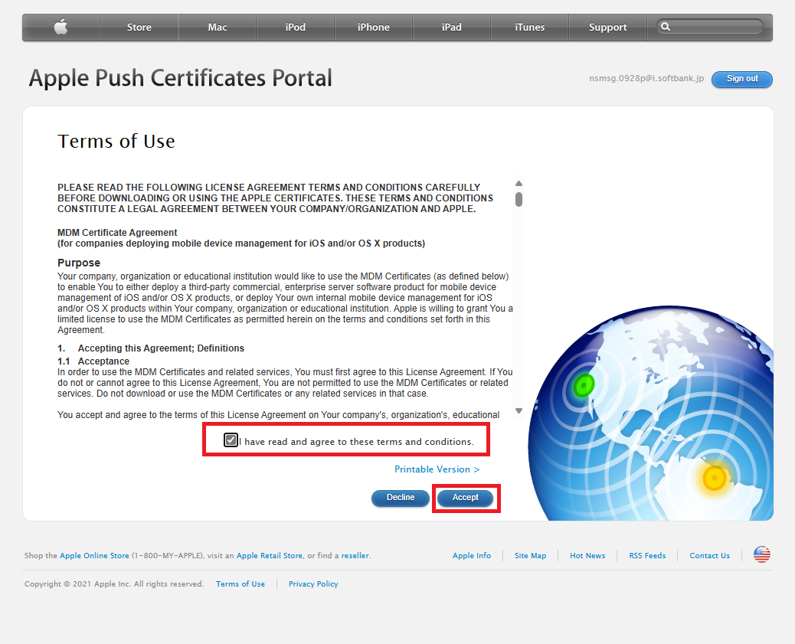Select iTunes in the top navigation
The width and height of the screenshot is (795, 644).
529,28
